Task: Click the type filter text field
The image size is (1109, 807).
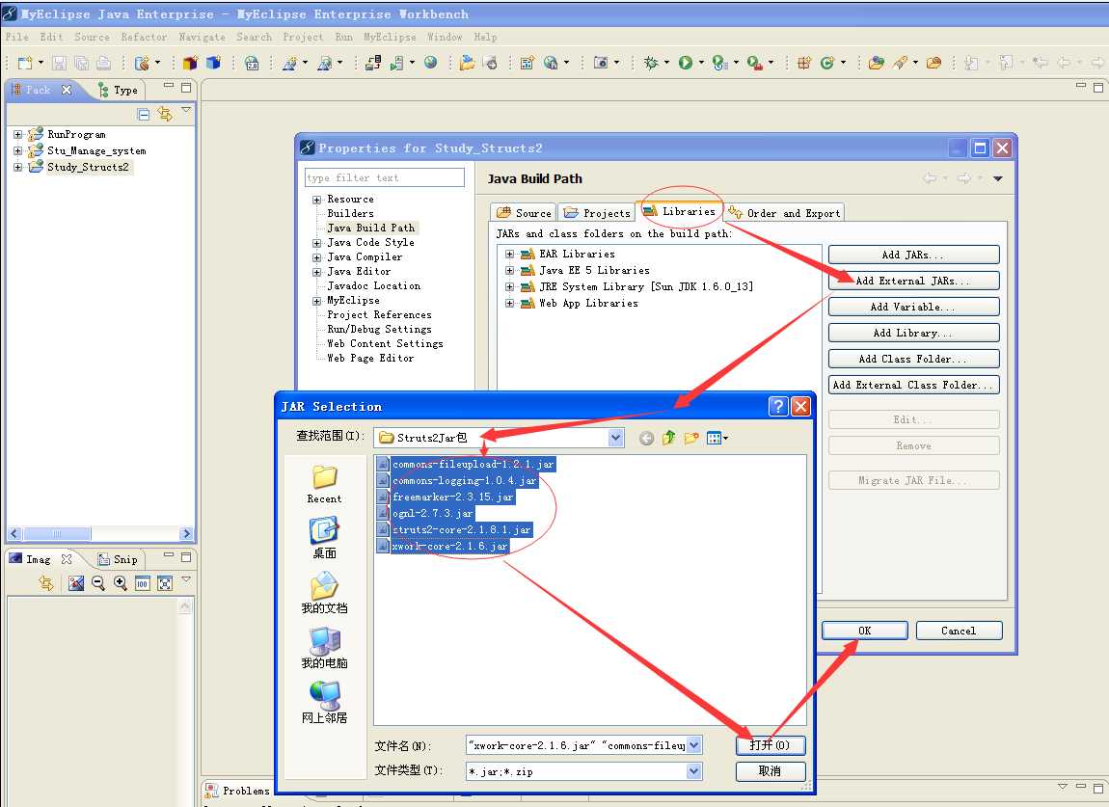Action: 385,177
